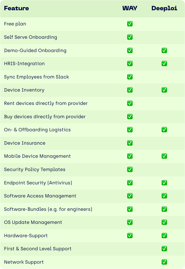185x269 pixels.
Task: Click the On- & Offboarding Logistics label
Action: tap(37, 130)
